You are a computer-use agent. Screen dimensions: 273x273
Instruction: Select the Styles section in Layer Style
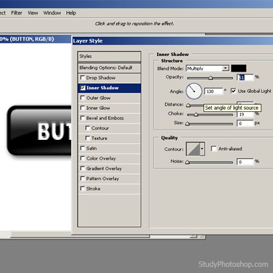point(109,56)
